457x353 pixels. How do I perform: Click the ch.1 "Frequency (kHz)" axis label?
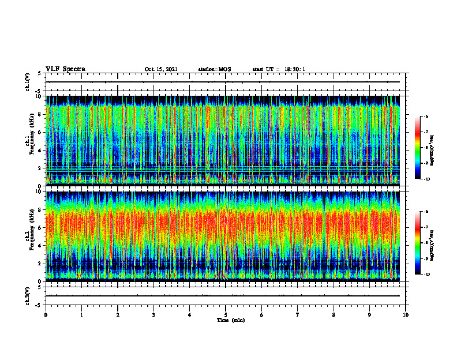click(32, 134)
